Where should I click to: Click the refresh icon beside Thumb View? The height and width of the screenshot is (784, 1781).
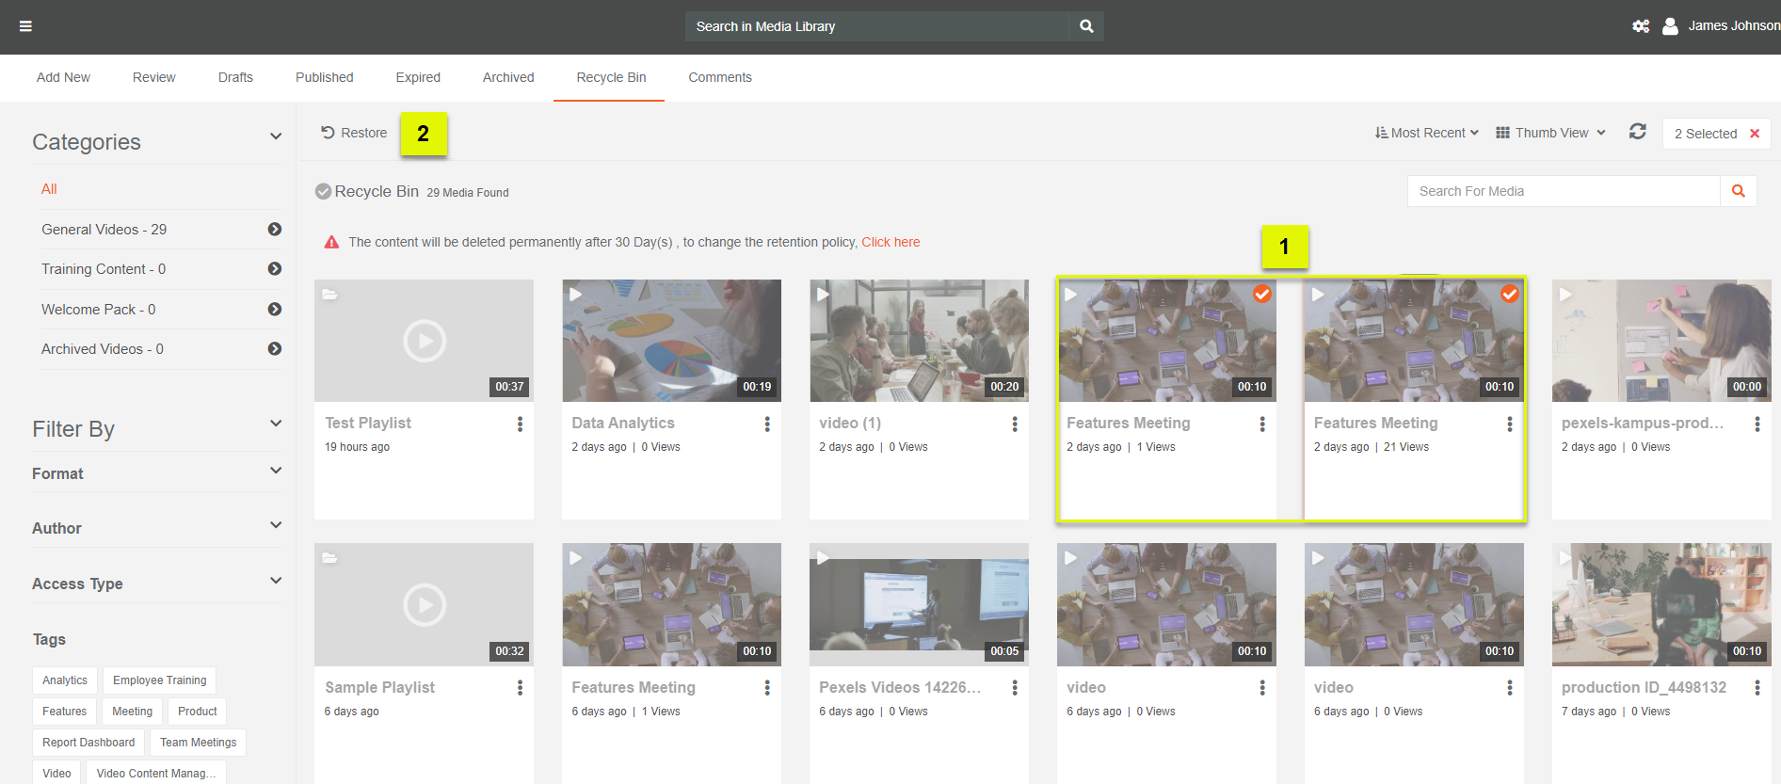[x=1638, y=133]
